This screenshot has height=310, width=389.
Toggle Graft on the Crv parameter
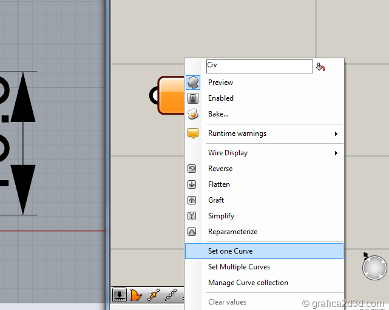click(x=215, y=200)
